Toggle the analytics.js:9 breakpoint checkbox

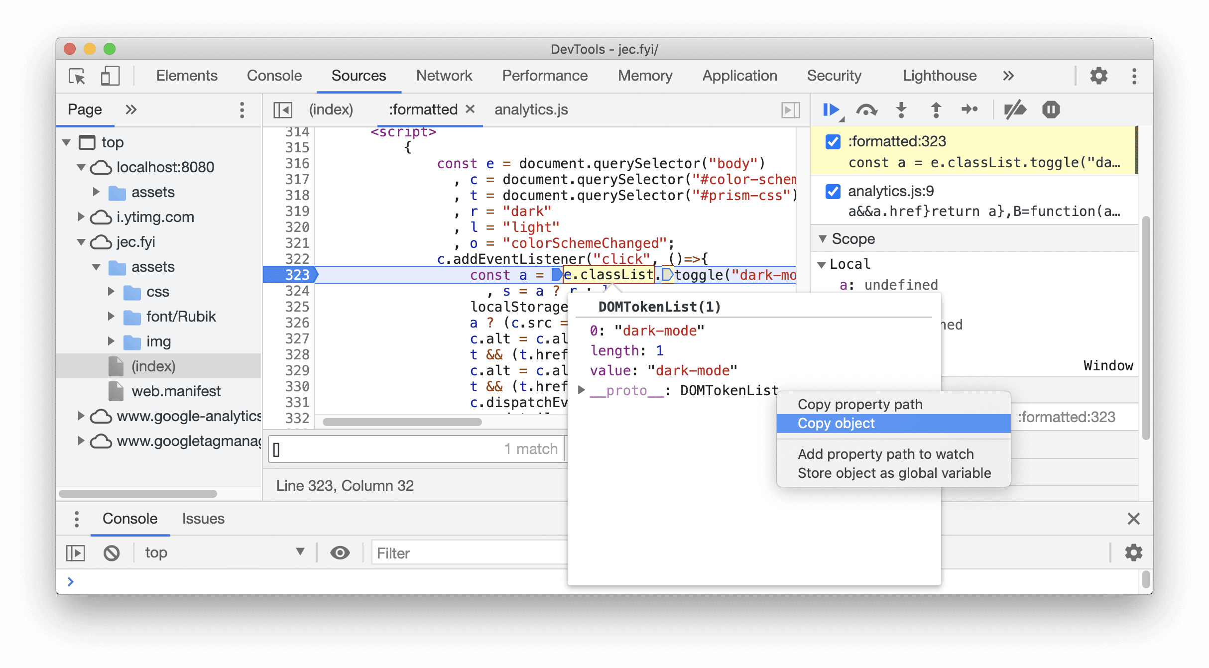click(x=833, y=192)
